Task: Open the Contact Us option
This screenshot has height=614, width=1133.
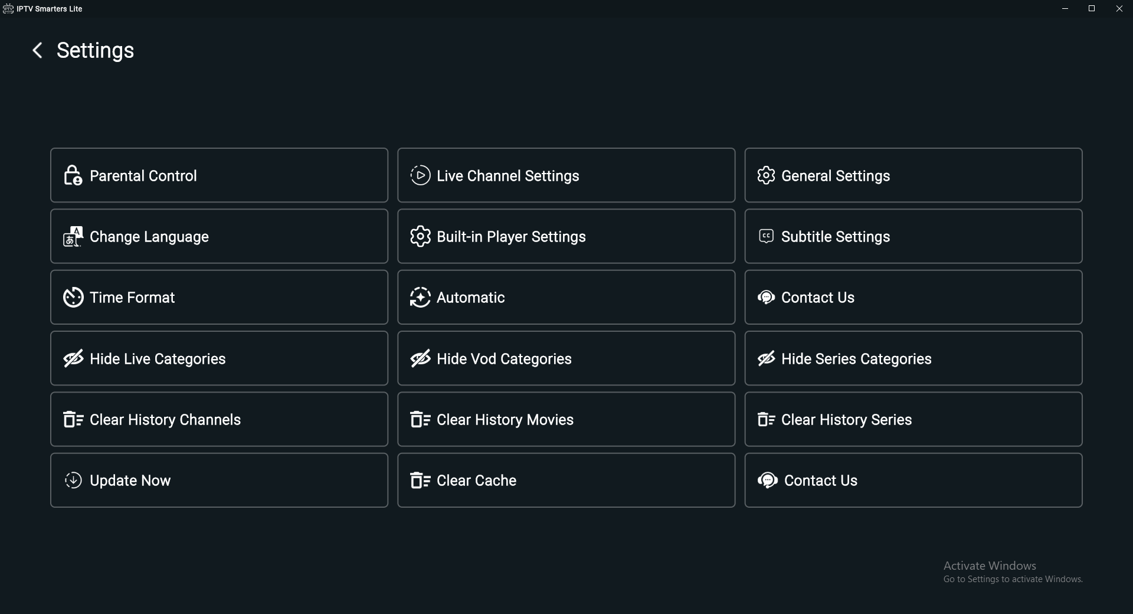Action: pos(913,298)
